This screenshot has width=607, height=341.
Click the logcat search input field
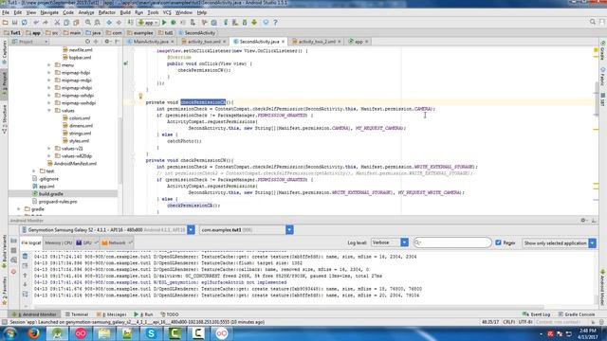point(452,242)
